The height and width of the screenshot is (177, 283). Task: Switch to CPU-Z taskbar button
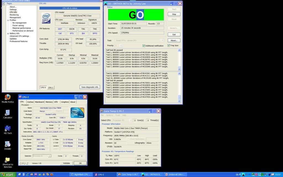(x=105, y=175)
